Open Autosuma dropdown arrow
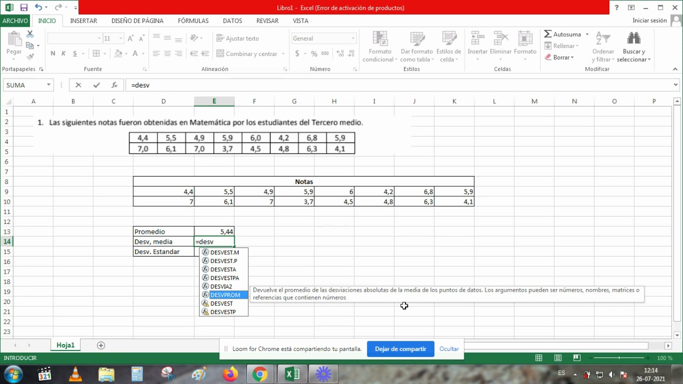Screen dimensions: 683x384 coord(587,34)
